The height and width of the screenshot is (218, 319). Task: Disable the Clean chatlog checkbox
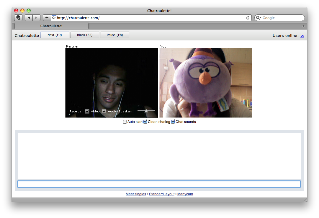click(145, 122)
